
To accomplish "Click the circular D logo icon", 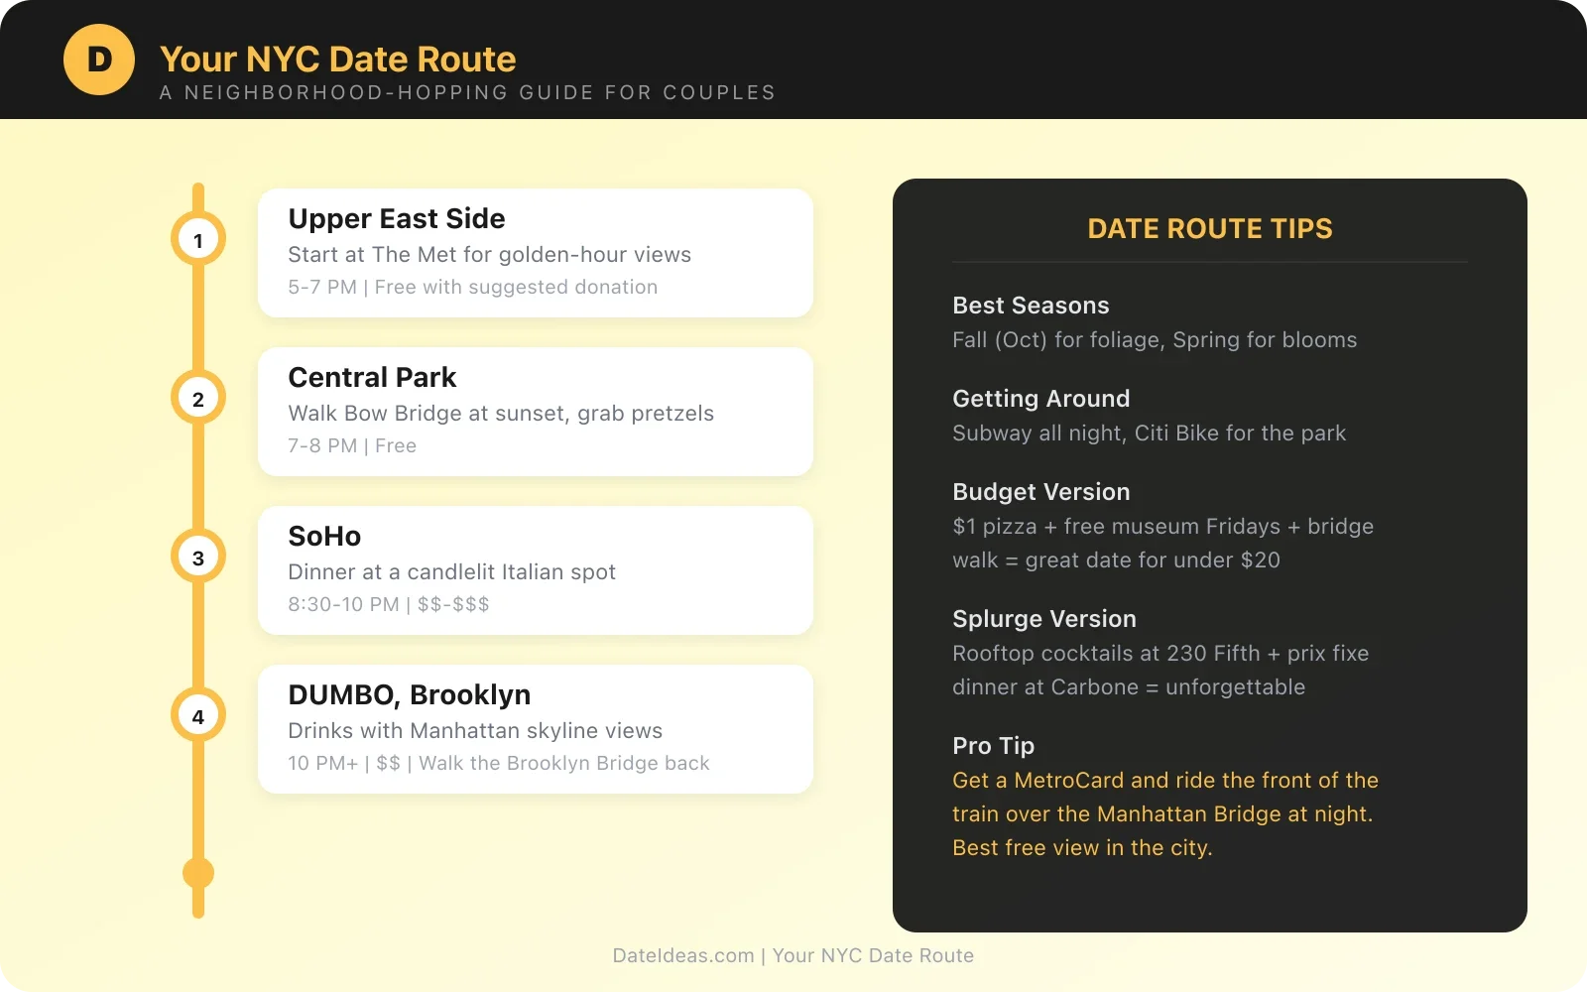I will [98, 59].
